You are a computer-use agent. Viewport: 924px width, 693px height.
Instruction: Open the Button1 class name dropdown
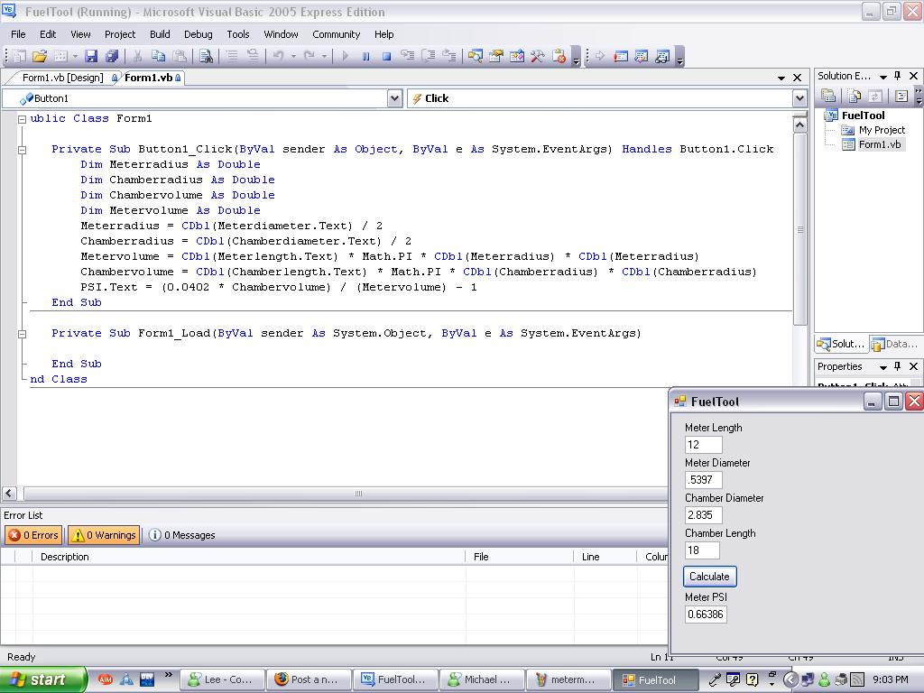click(x=394, y=98)
